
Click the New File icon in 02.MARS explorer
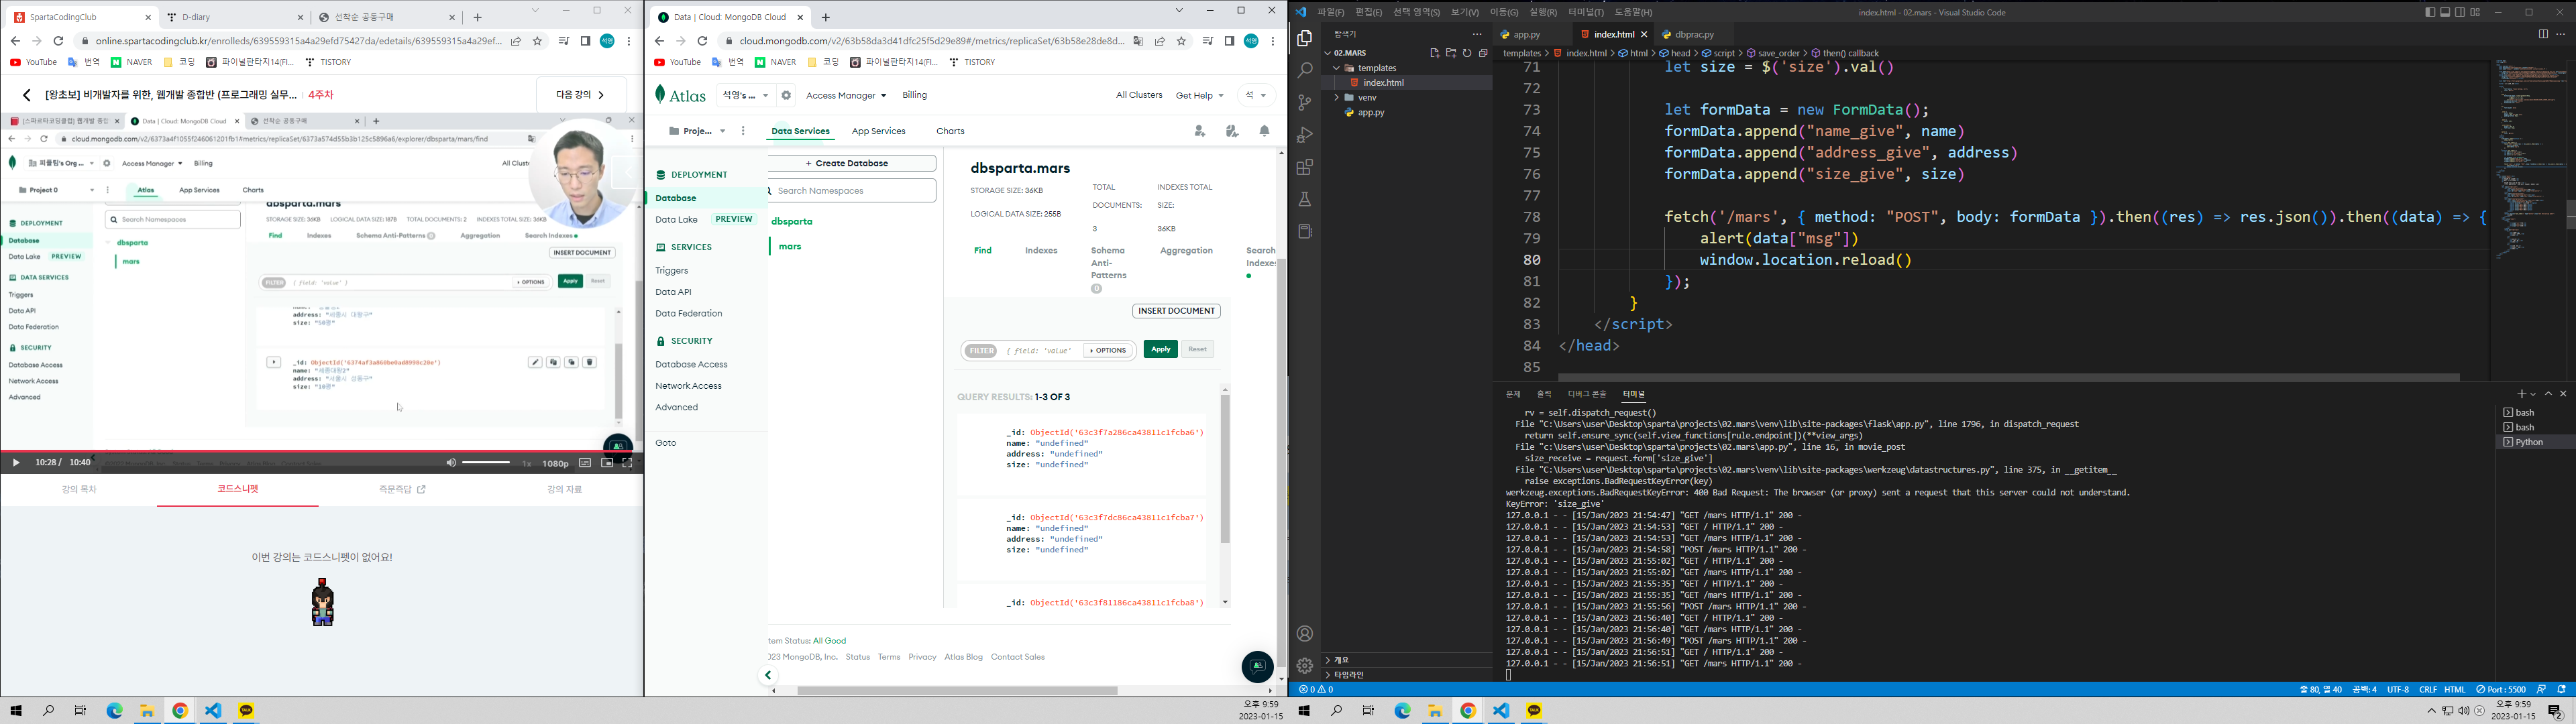pyautogui.click(x=1434, y=53)
